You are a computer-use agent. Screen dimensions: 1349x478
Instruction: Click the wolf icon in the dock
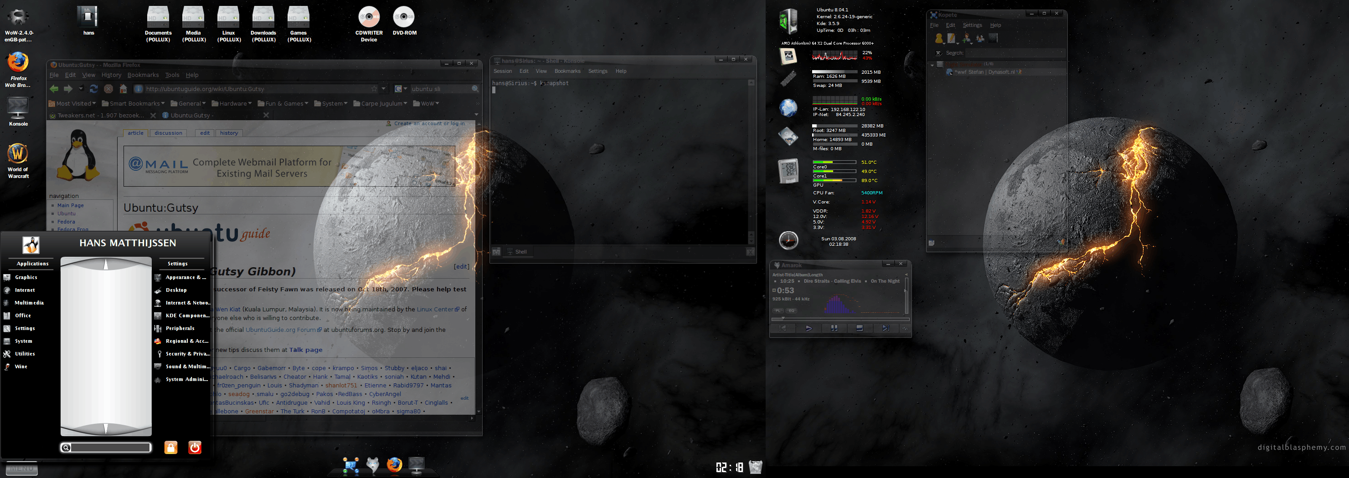coord(372,465)
